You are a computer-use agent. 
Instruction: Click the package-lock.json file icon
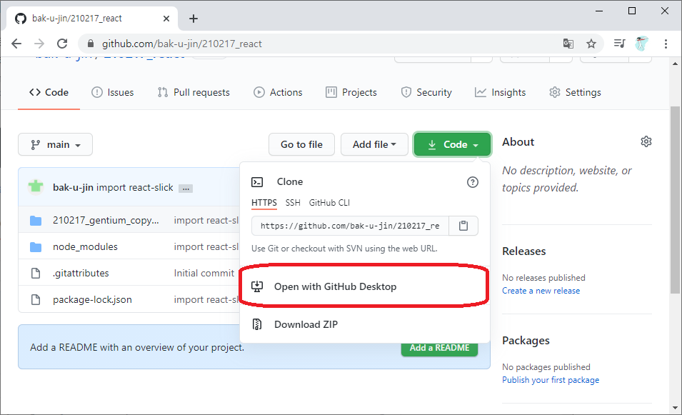pyautogui.click(x=36, y=300)
